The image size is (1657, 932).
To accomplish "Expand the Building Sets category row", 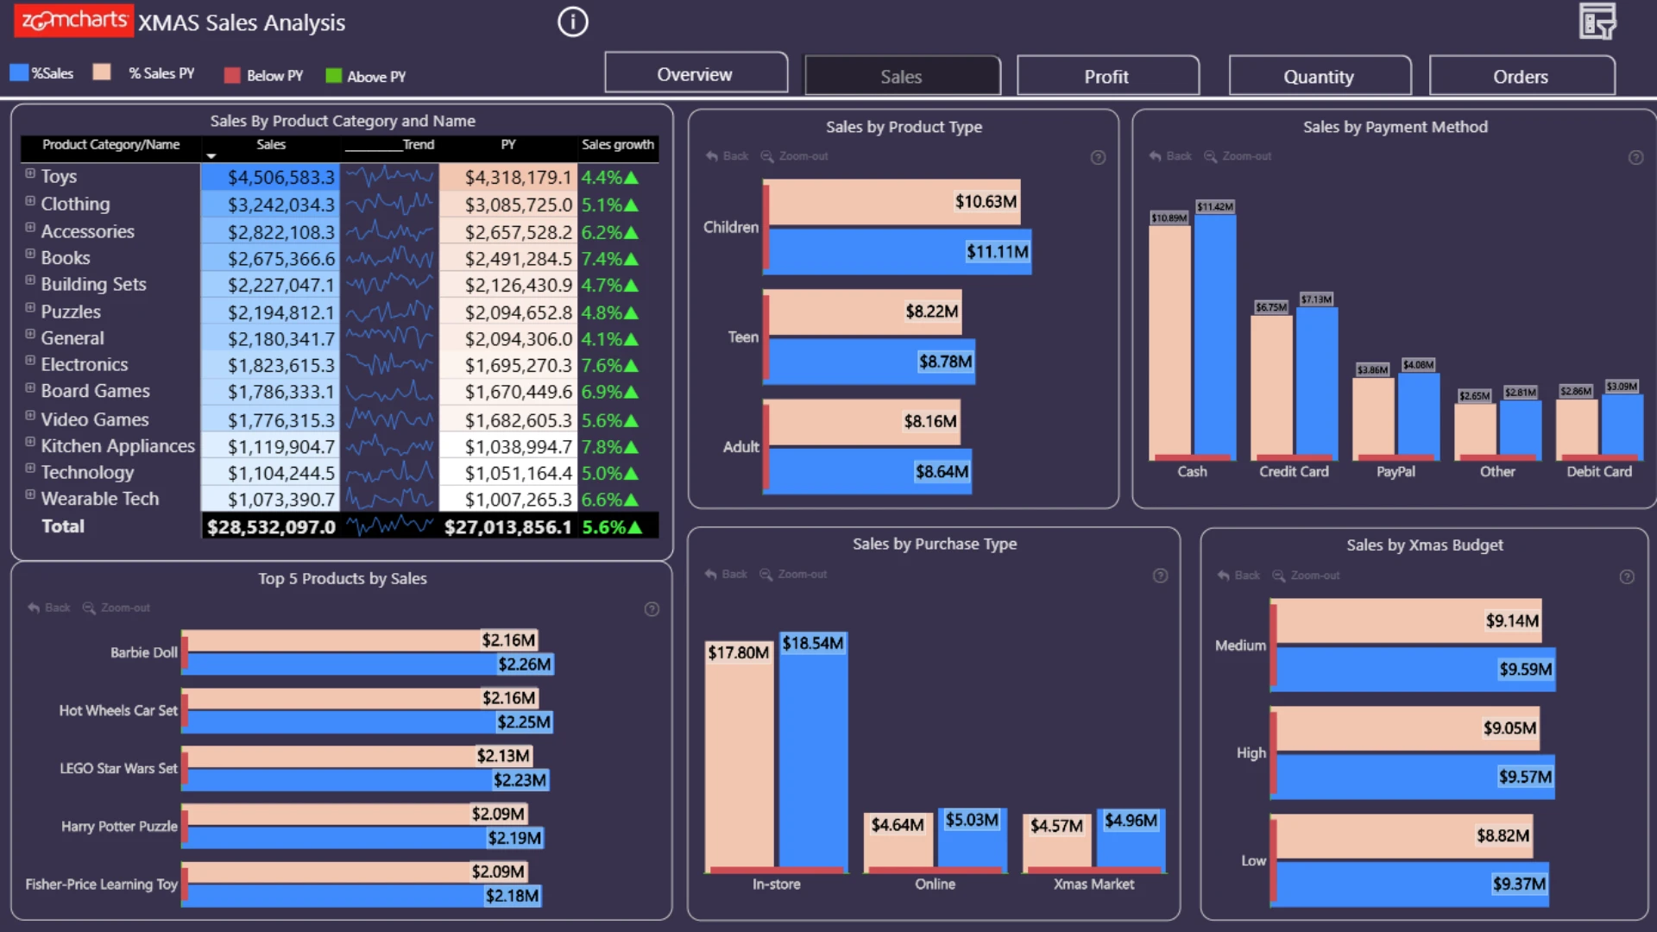I will [x=30, y=280].
